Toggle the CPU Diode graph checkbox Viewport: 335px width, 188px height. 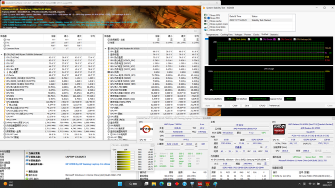(261, 39)
